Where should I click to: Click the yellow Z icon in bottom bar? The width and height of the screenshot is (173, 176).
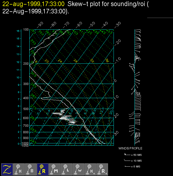point(7,169)
